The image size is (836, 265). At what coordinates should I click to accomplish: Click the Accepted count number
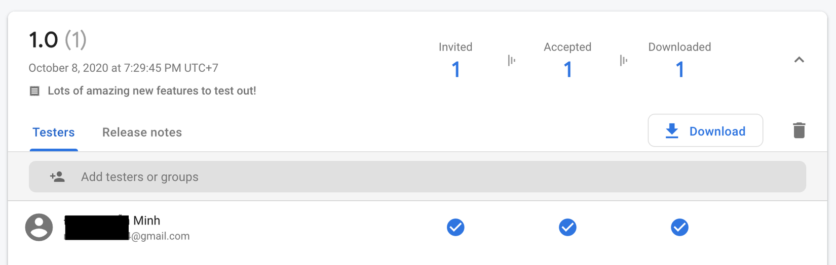[567, 70]
